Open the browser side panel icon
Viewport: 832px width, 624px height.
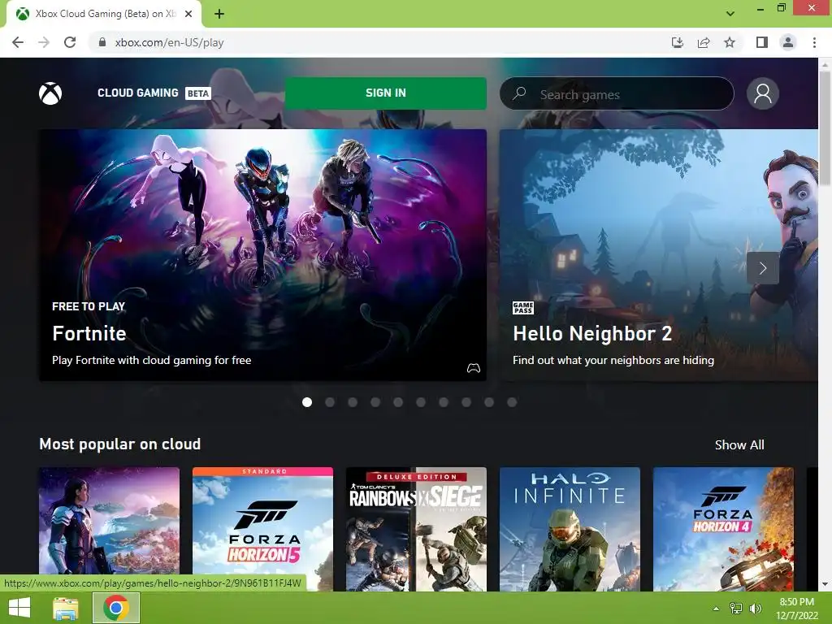click(x=762, y=42)
